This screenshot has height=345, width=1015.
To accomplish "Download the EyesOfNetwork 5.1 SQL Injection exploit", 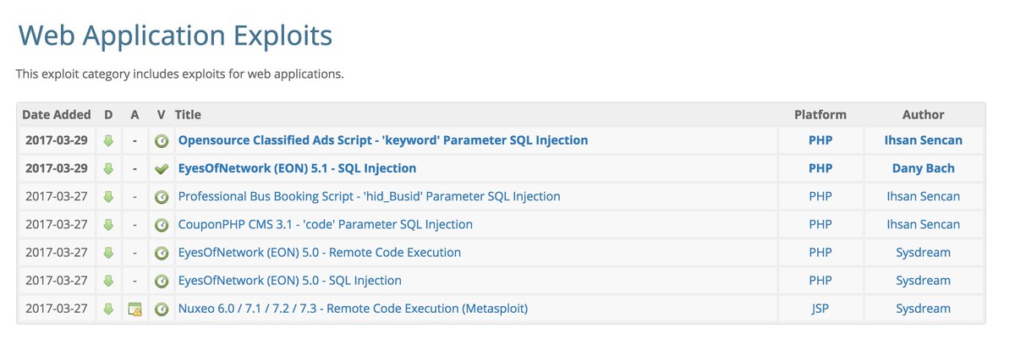I will coord(108,168).
